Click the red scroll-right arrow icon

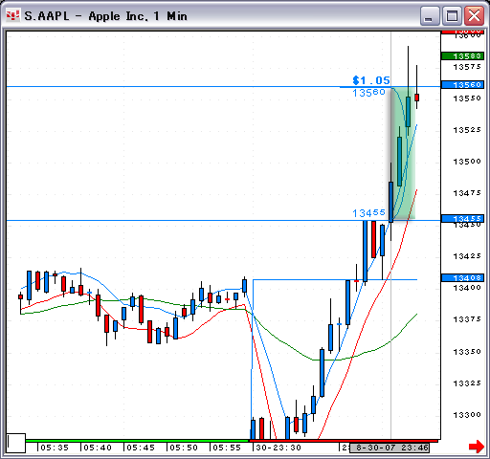[x=477, y=447]
